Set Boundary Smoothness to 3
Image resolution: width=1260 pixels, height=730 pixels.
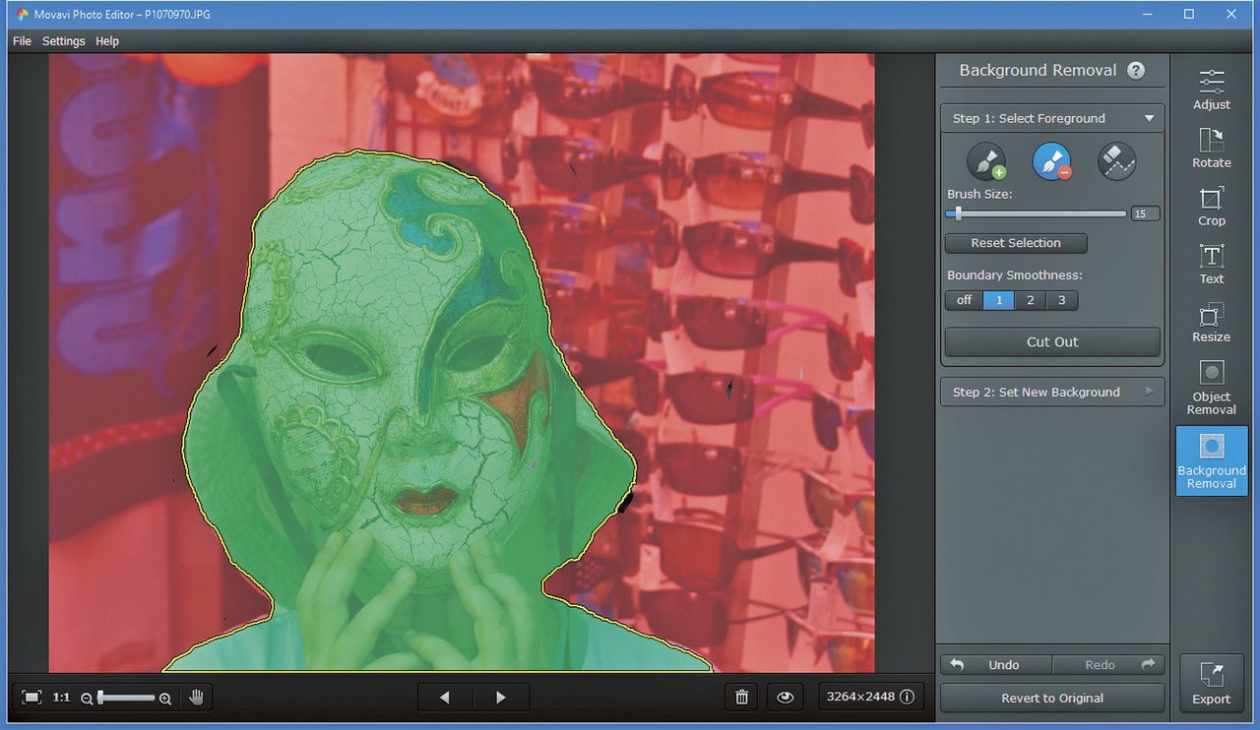coord(1061,300)
